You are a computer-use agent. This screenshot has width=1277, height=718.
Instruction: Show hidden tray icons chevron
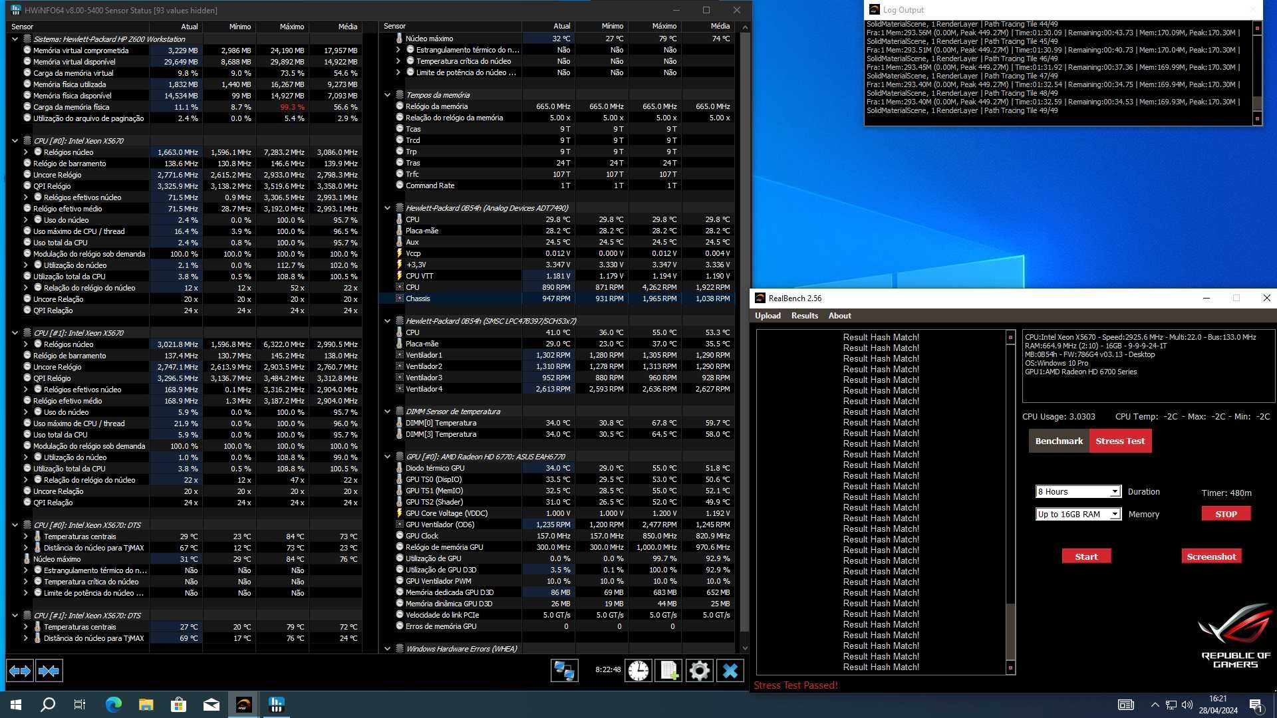1155,705
